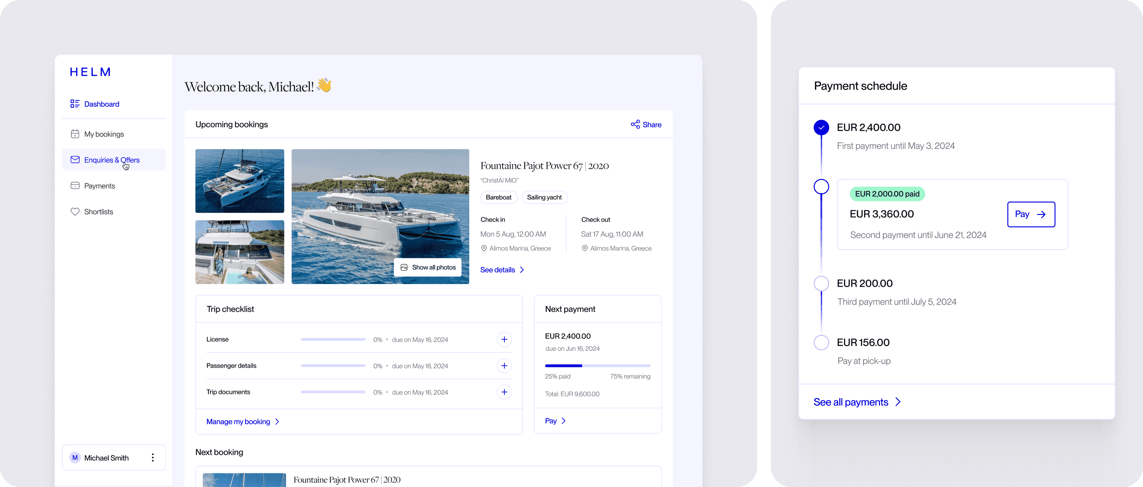1143x487 pixels.
Task: Select the EUR 156.00 pay at pick-up circle
Action: pos(821,343)
